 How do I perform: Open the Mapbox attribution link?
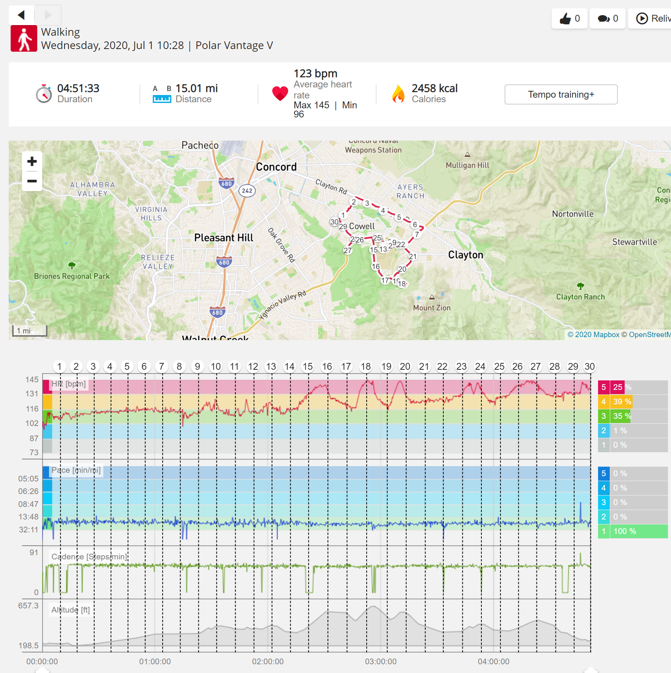click(593, 334)
